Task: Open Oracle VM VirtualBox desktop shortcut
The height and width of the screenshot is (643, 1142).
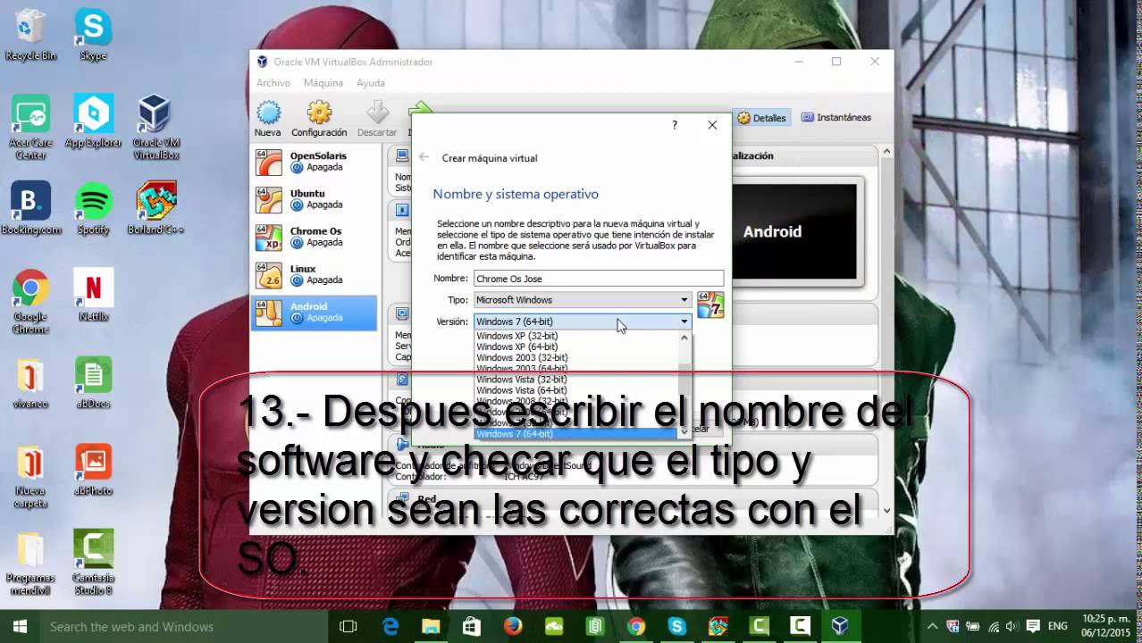Action: (x=155, y=128)
